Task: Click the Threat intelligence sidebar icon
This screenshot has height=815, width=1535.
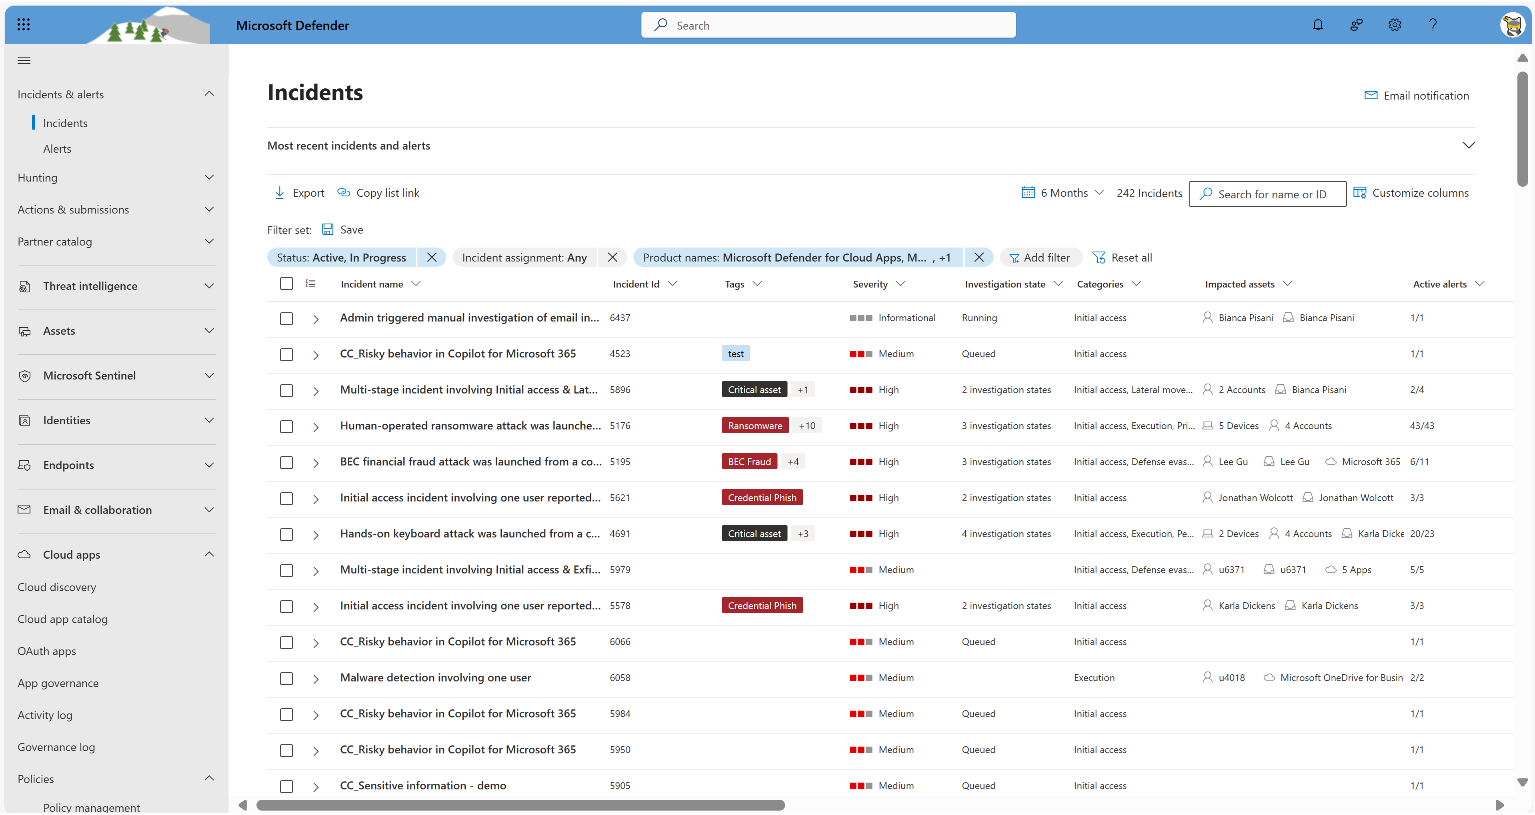Action: tap(24, 287)
